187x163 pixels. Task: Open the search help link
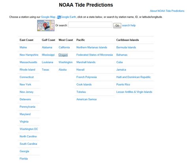(129, 25)
